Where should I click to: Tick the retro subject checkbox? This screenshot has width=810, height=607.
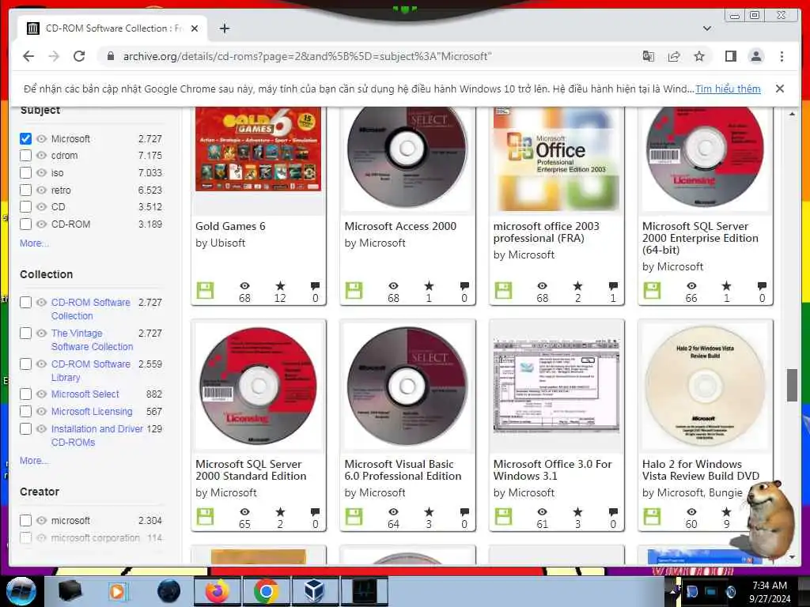tap(25, 190)
